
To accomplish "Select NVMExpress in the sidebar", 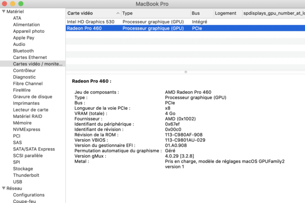I will 27,130.
